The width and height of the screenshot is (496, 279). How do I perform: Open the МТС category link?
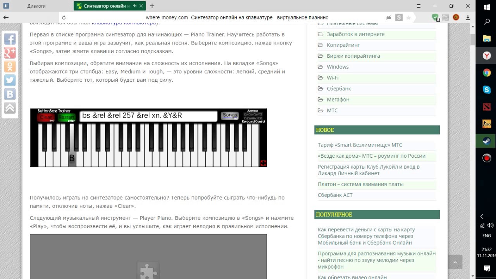332,110
